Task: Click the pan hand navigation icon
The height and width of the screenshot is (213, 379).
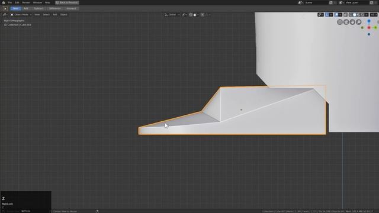Action: [352, 22]
